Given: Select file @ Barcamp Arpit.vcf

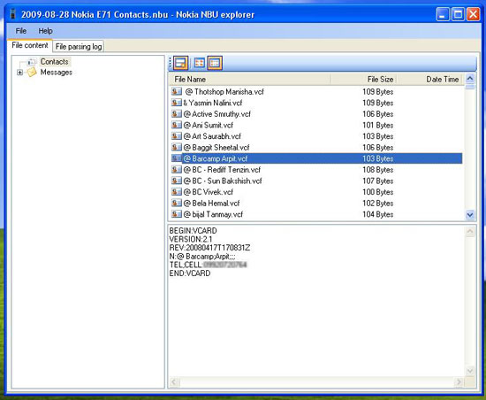Looking at the screenshot, I should 216,158.
